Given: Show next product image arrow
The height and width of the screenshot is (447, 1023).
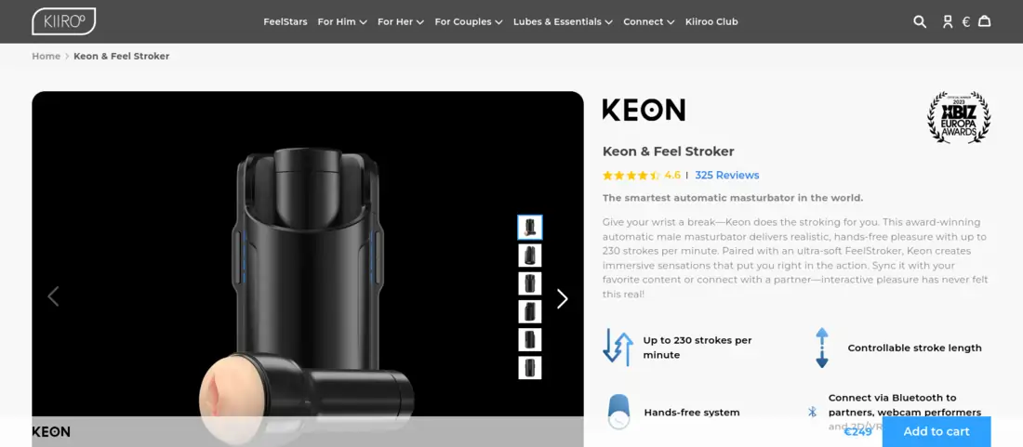Looking at the screenshot, I should 562,299.
